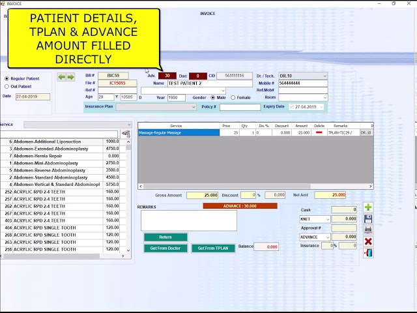
Task: Click the barcode scanner icon beside service search
Action: coord(126,134)
